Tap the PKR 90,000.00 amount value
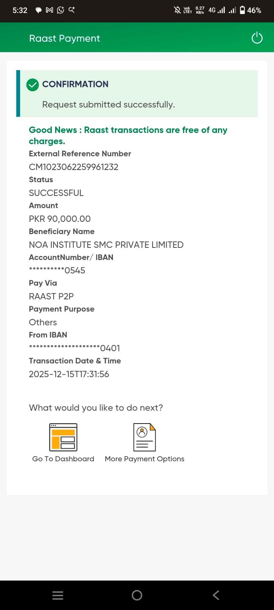 60,219
